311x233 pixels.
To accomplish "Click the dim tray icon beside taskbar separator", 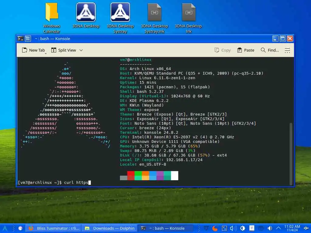I will [206, 228].
